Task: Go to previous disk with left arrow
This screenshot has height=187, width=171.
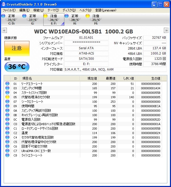Action: pos(4,30)
